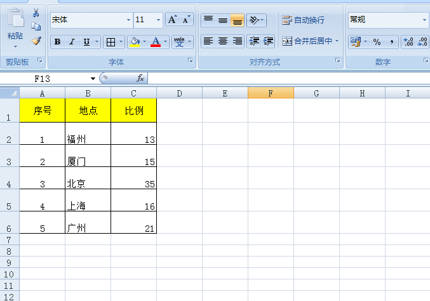Click the Name Box showing F13
The image size is (430, 301).
[x=44, y=79]
